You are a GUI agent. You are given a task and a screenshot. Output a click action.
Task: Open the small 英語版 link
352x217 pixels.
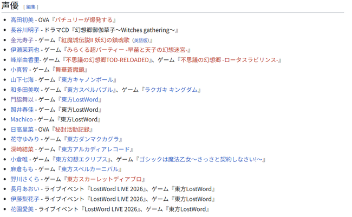tap(141, 40)
